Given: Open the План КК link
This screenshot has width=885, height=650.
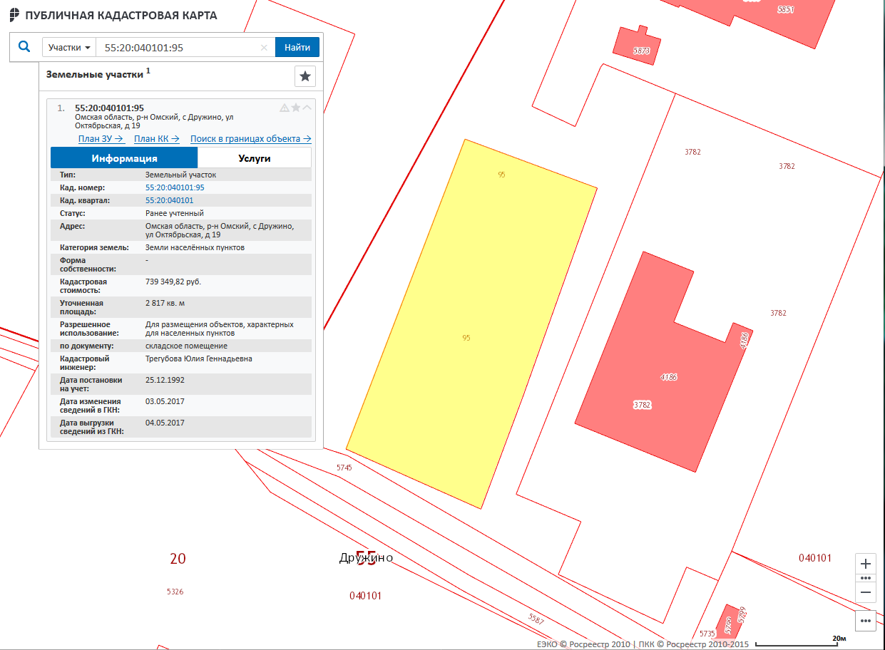Looking at the screenshot, I should pos(156,139).
